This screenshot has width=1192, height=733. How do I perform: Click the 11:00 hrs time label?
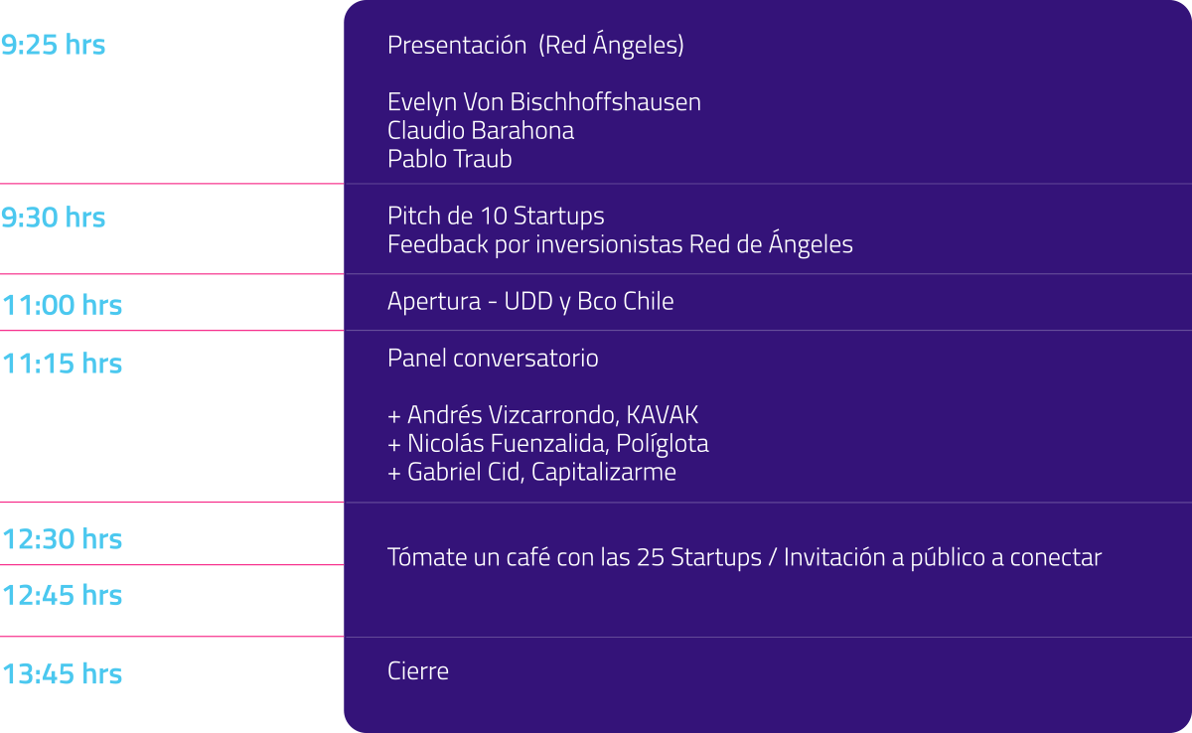click(62, 305)
